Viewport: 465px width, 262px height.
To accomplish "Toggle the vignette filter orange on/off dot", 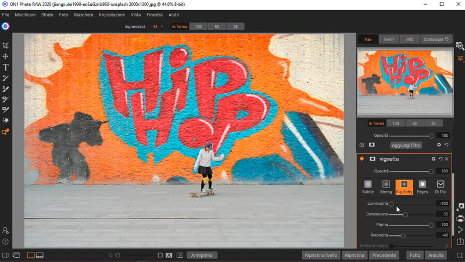I will tap(362, 159).
